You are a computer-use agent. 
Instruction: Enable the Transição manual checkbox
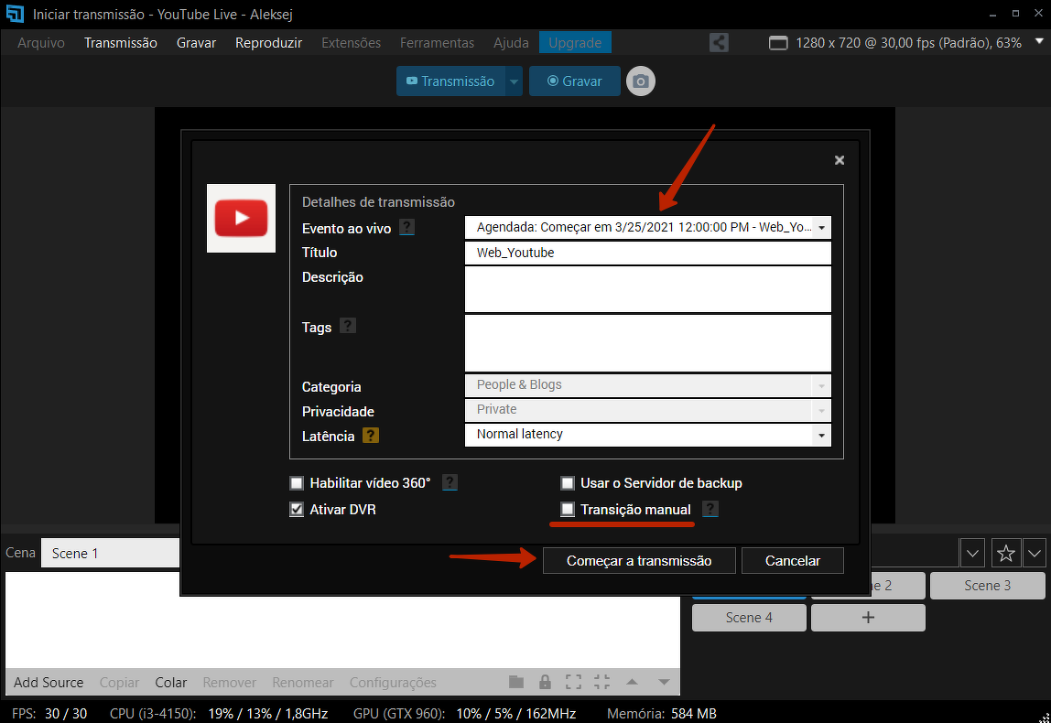point(568,510)
